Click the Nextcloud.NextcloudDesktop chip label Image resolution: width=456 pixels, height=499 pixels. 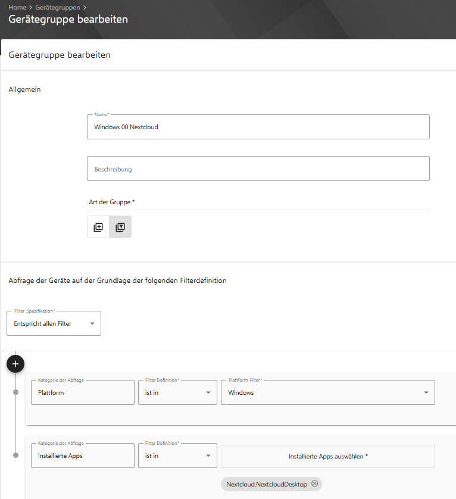pos(266,484)
